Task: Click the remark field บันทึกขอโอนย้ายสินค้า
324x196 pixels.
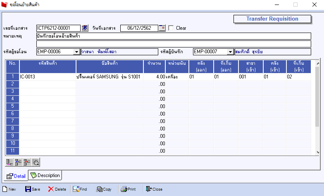Action: pyautogui.click(x=174, y=36)
